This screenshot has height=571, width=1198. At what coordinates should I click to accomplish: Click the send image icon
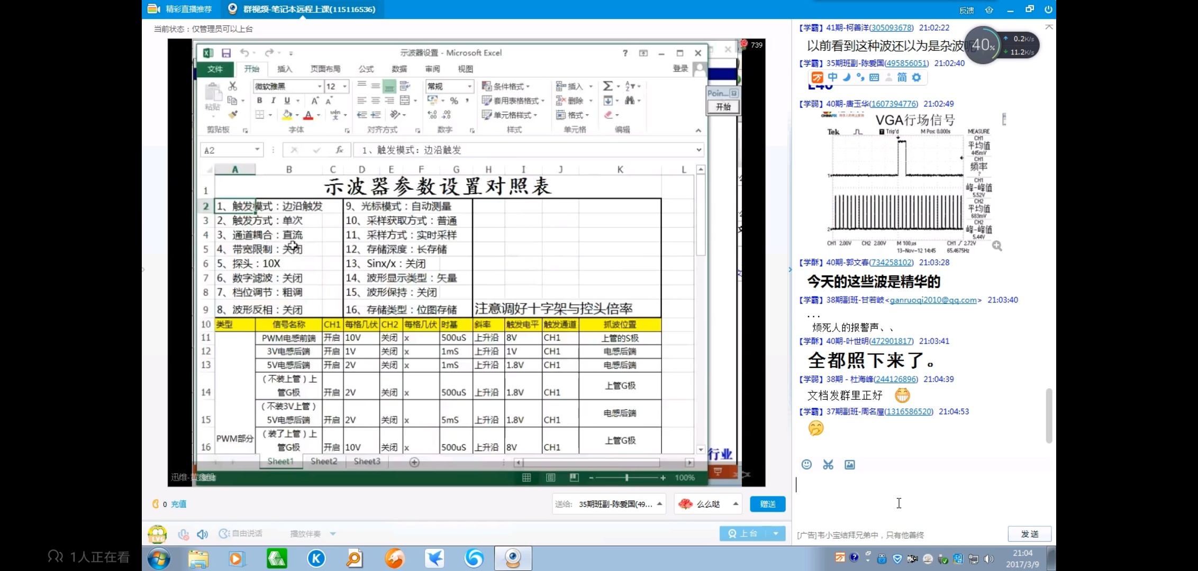click(850, 464)
